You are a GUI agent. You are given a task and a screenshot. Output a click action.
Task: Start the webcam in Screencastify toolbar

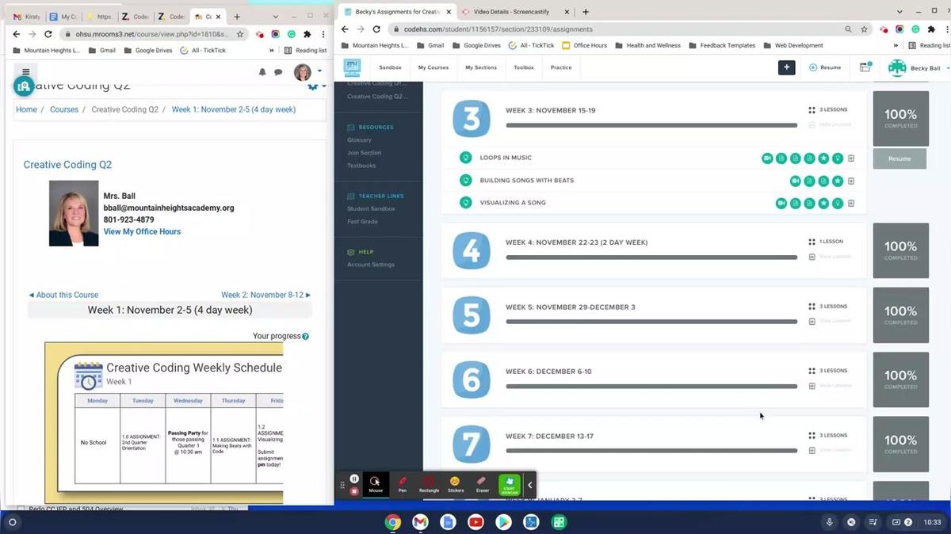point(510,484)
